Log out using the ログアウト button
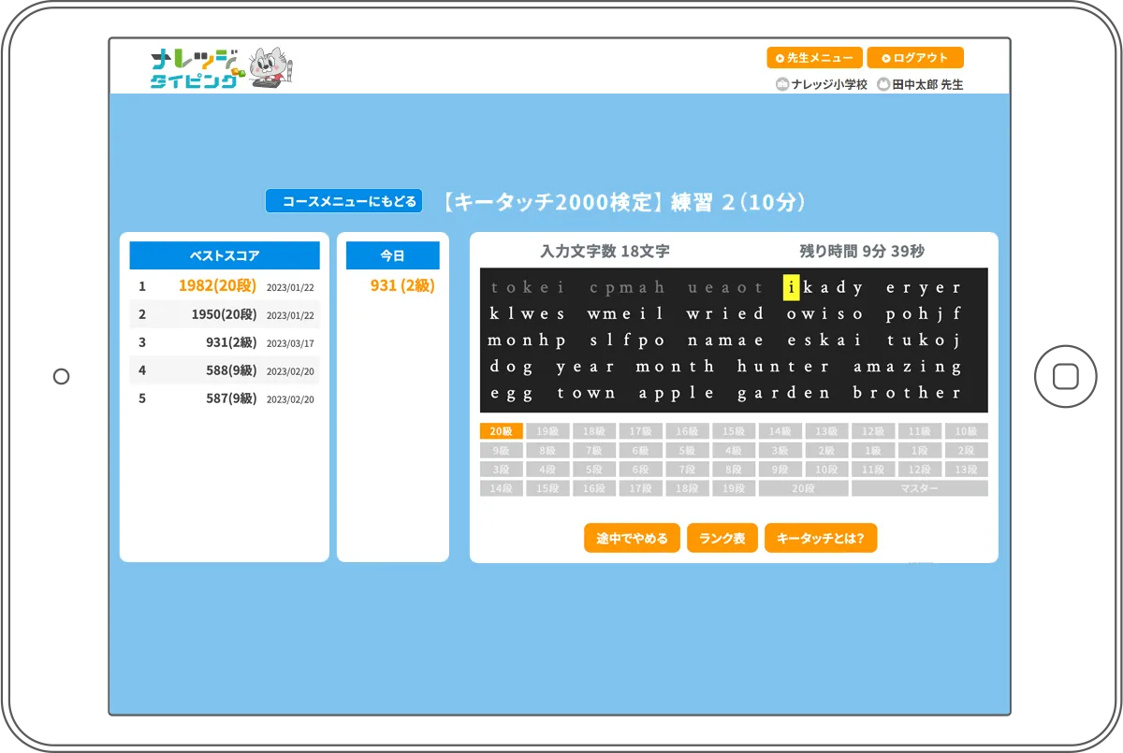 click(914, 58)
